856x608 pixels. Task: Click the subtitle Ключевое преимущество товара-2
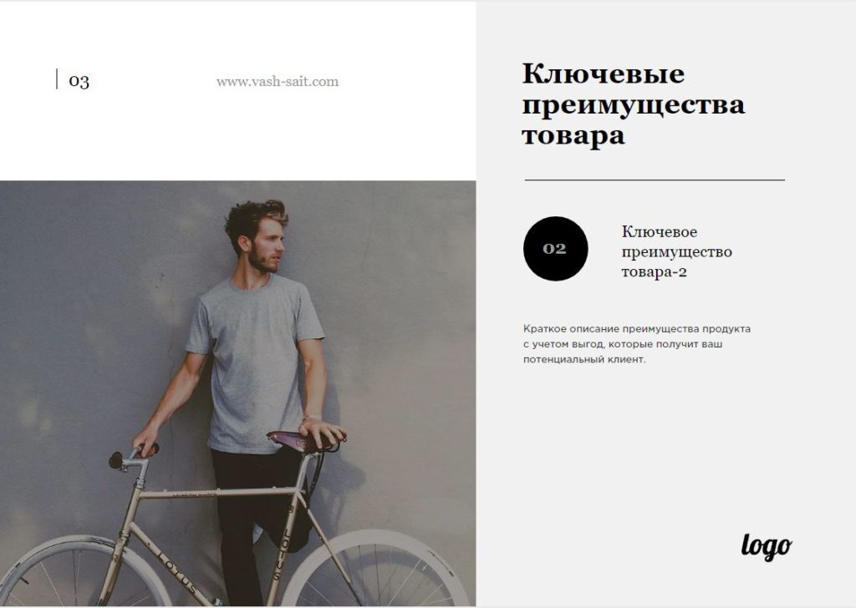tap(676, 251)
